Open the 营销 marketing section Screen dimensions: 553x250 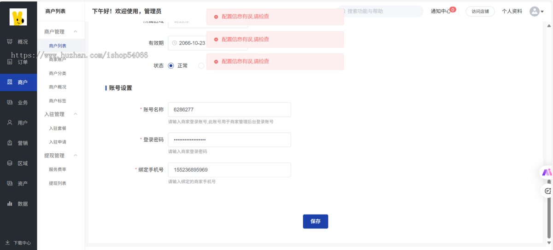click(x=18, y=143)
